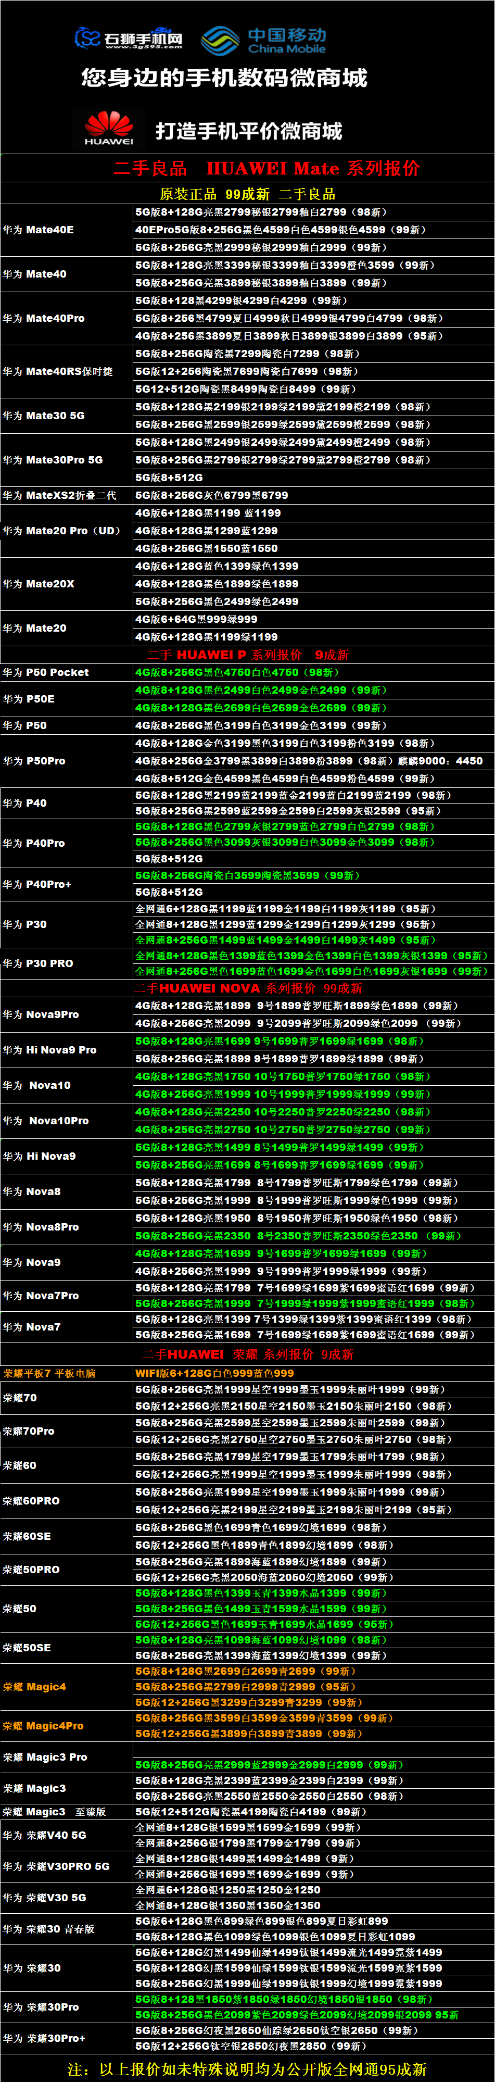Select the 二手HUAWEI NOVA 系列报价 99成新 heading
The height and width of the screenshot is (2083, 495).
(248, 988)
